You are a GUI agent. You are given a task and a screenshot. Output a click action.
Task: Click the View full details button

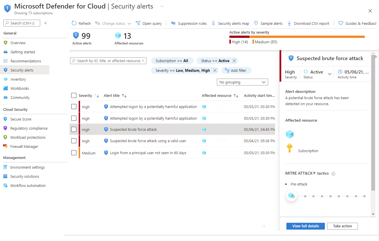[x=305, y=226]
